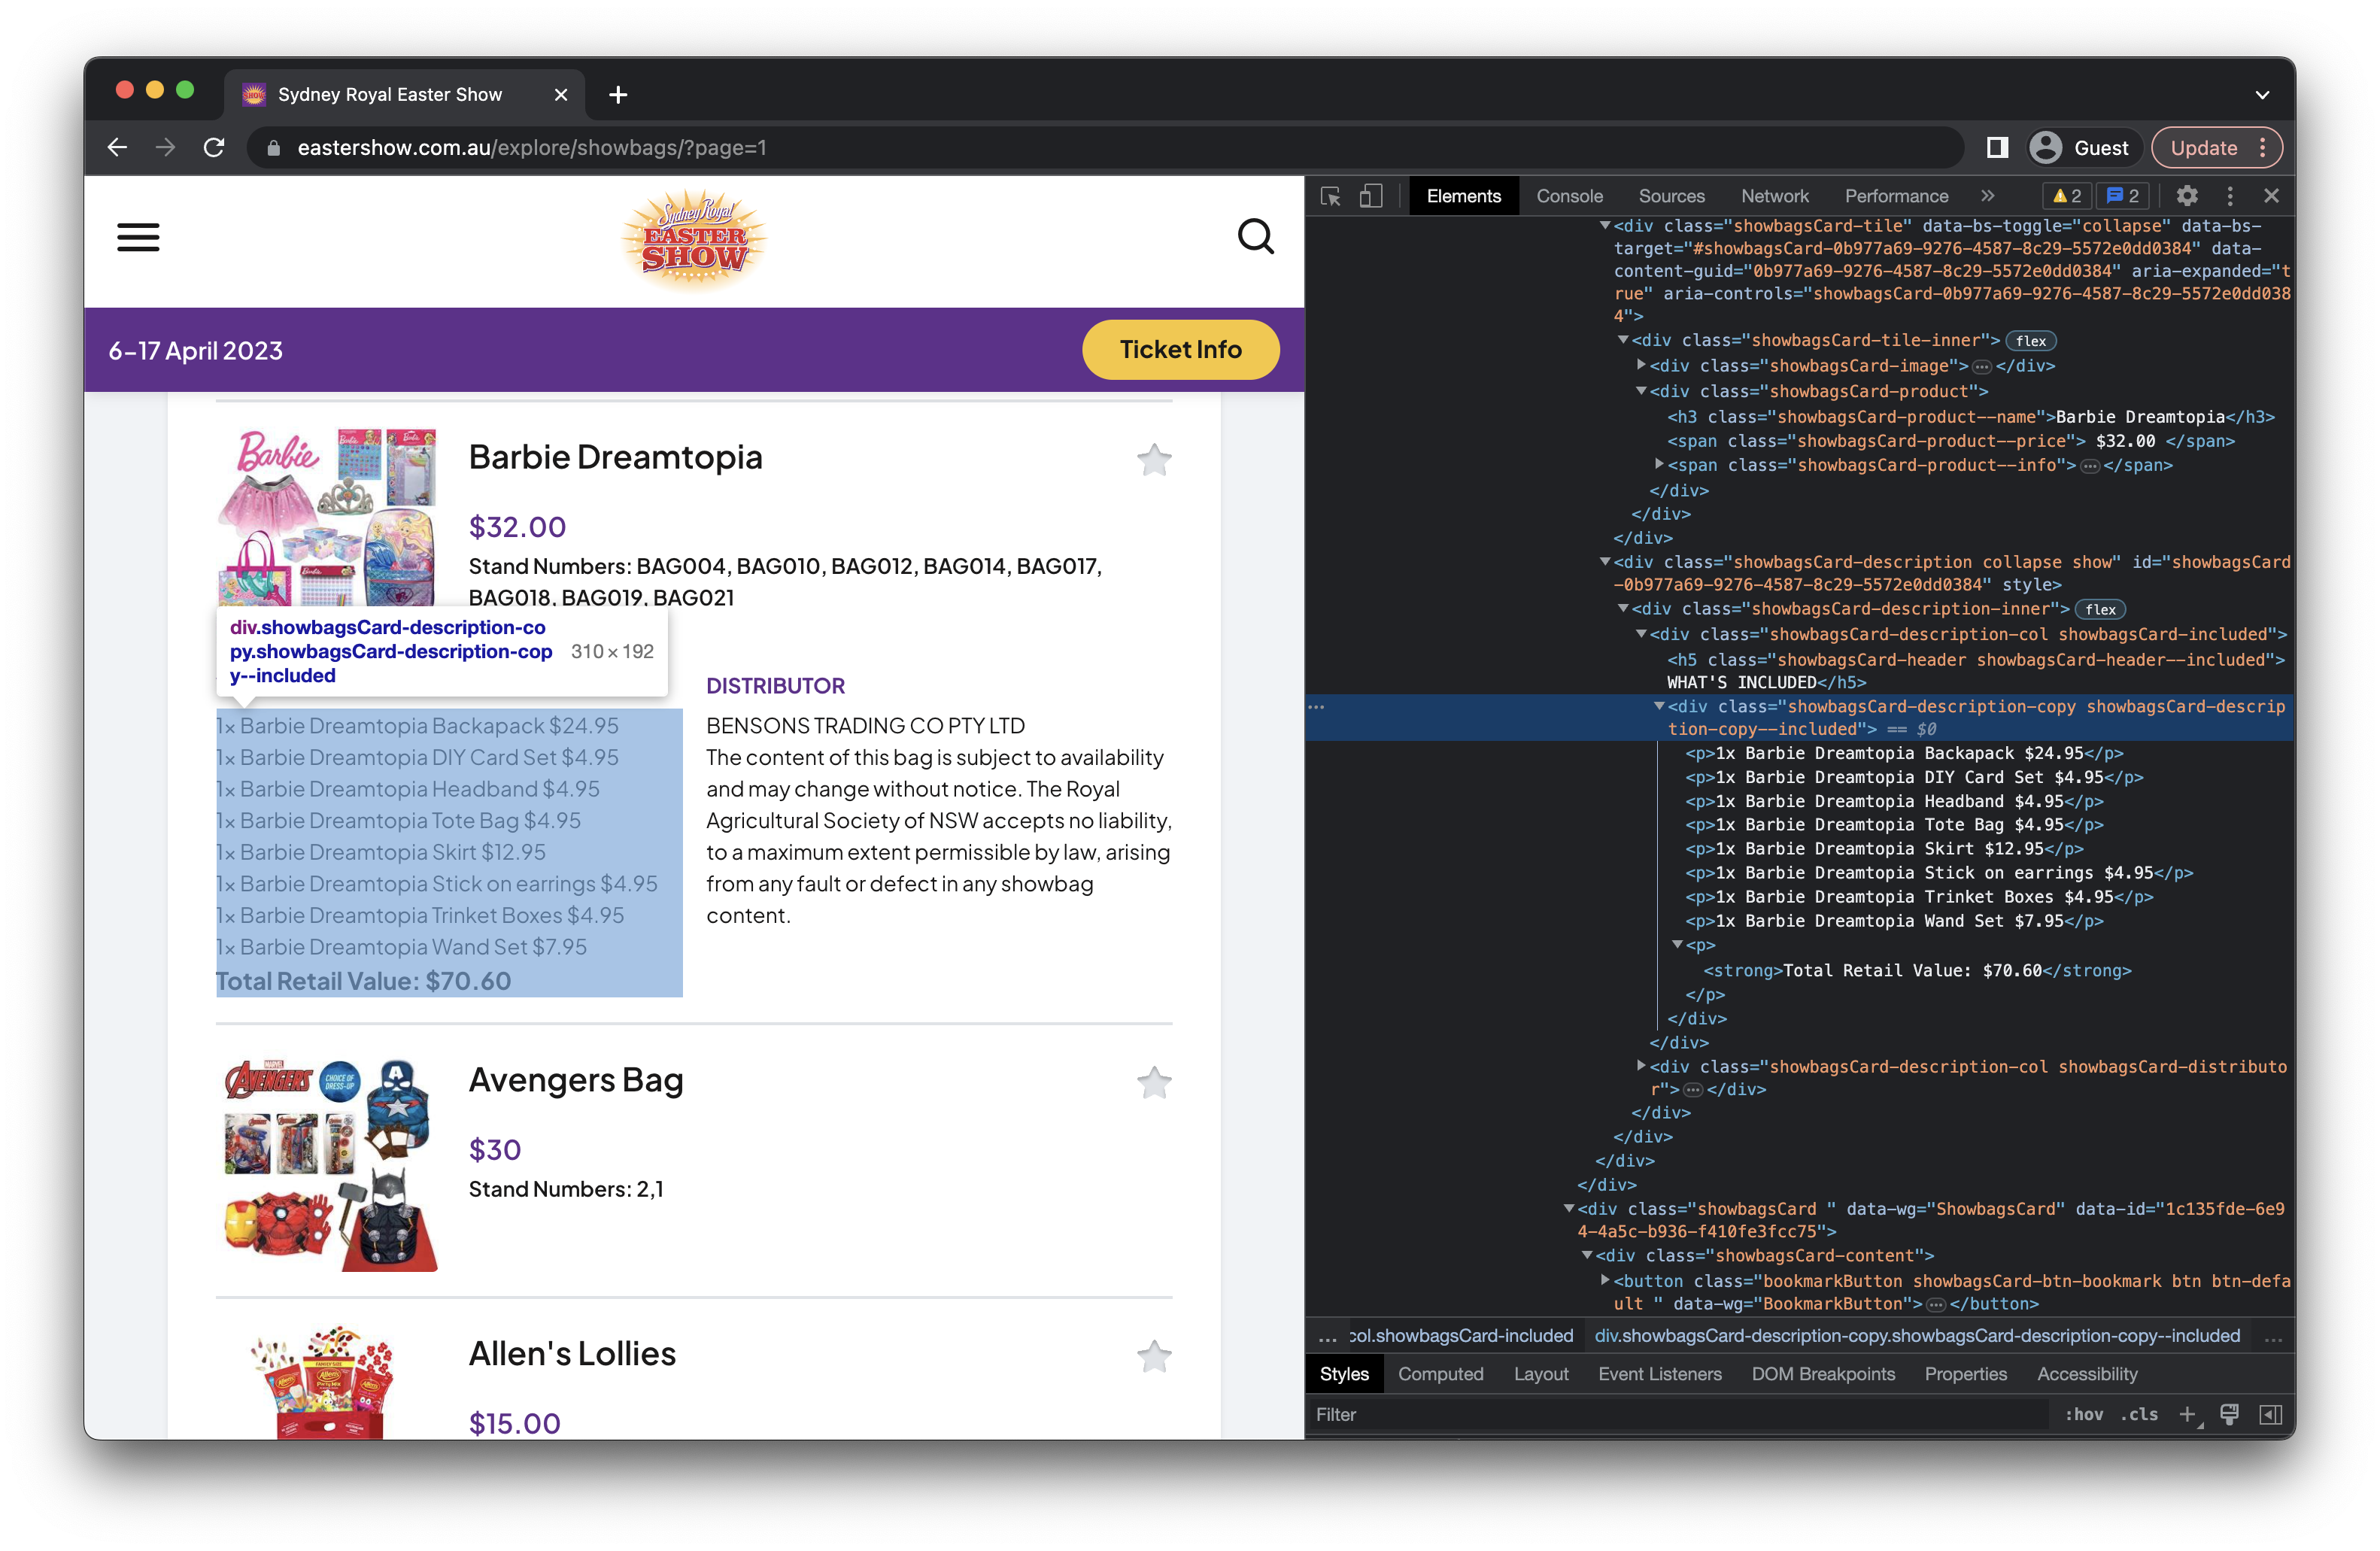The height and width of the screenshot is (1551, 2380).
Task: Toggle the rendering emulations brush icon
Action: [x=2229, y=1414]
